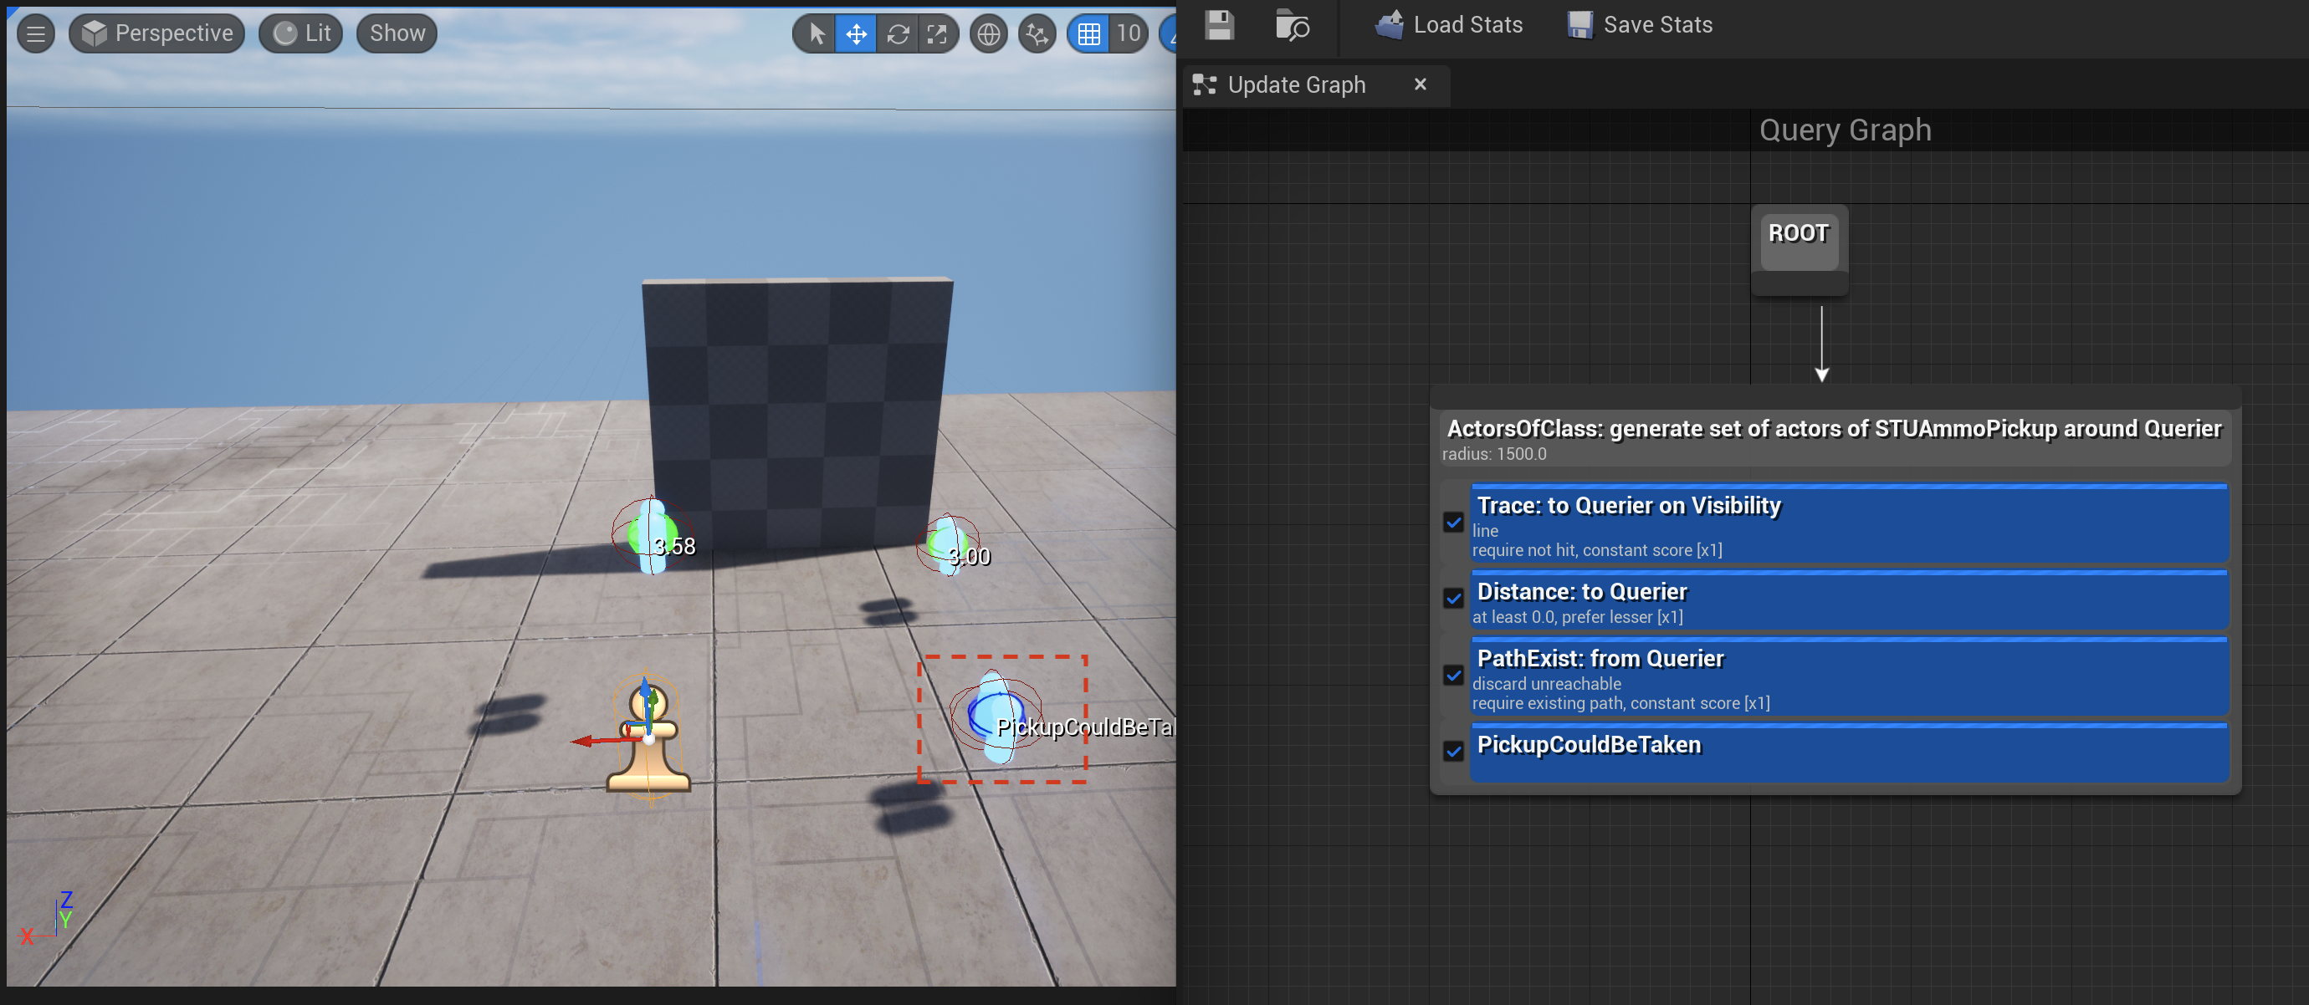The width and height of the screenshot is (2309, 1005).
Task: Open the grid snap value 10
Action: pos(1129,34)
